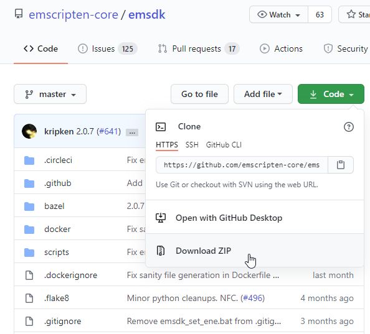The image size is (370, 334).
Task: Open the master branch dropdown
Action: point(50,94)
